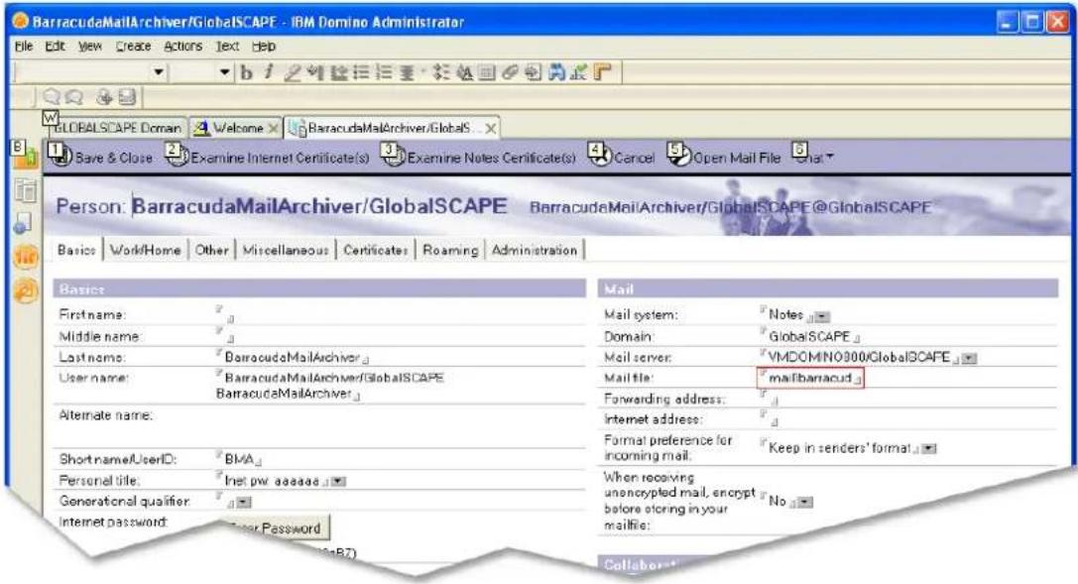Viewport: 1078px width, 584px height.
Task: Open the Generational qualifier dropdown arrow
Action: pos(243,503)
